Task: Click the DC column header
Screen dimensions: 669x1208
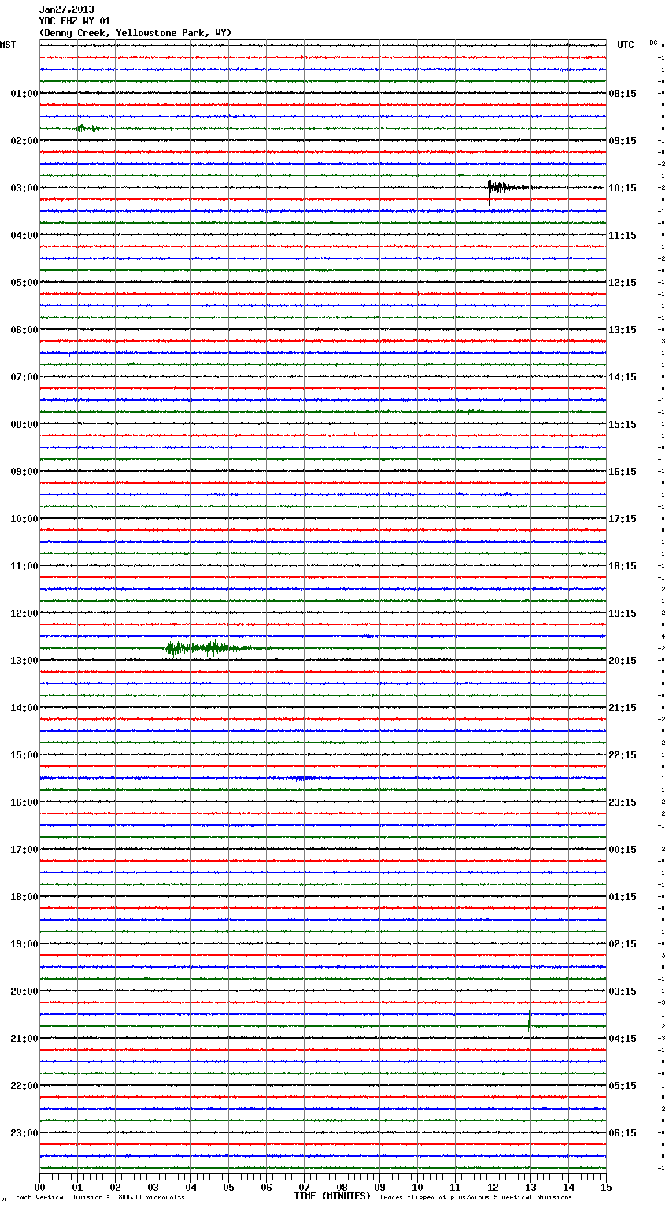Action: [x=653, y=43]
